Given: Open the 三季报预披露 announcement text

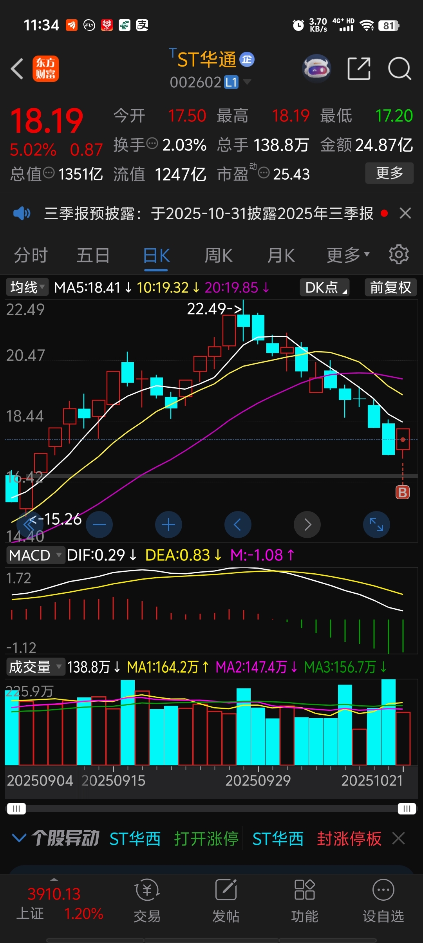Looking at the screenshot, I should click(x=208, y=213).
